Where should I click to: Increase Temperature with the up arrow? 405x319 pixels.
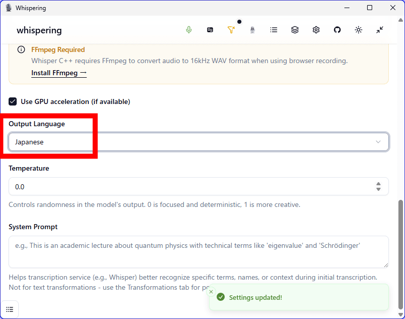coord(378,184)
